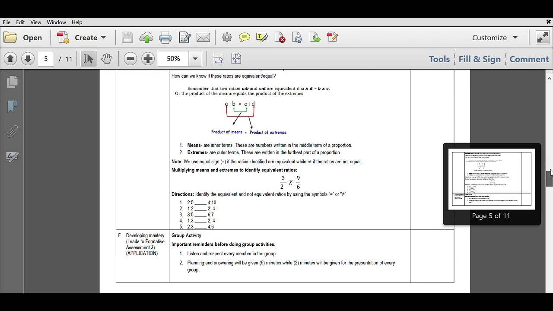Add a sticky note comment
The width and height of the screenshot is (553, 311).
(x=245, y=38)
